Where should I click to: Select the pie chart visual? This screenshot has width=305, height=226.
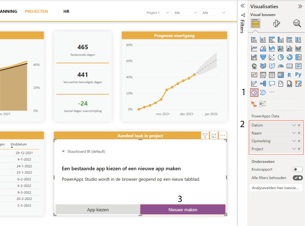281,57
